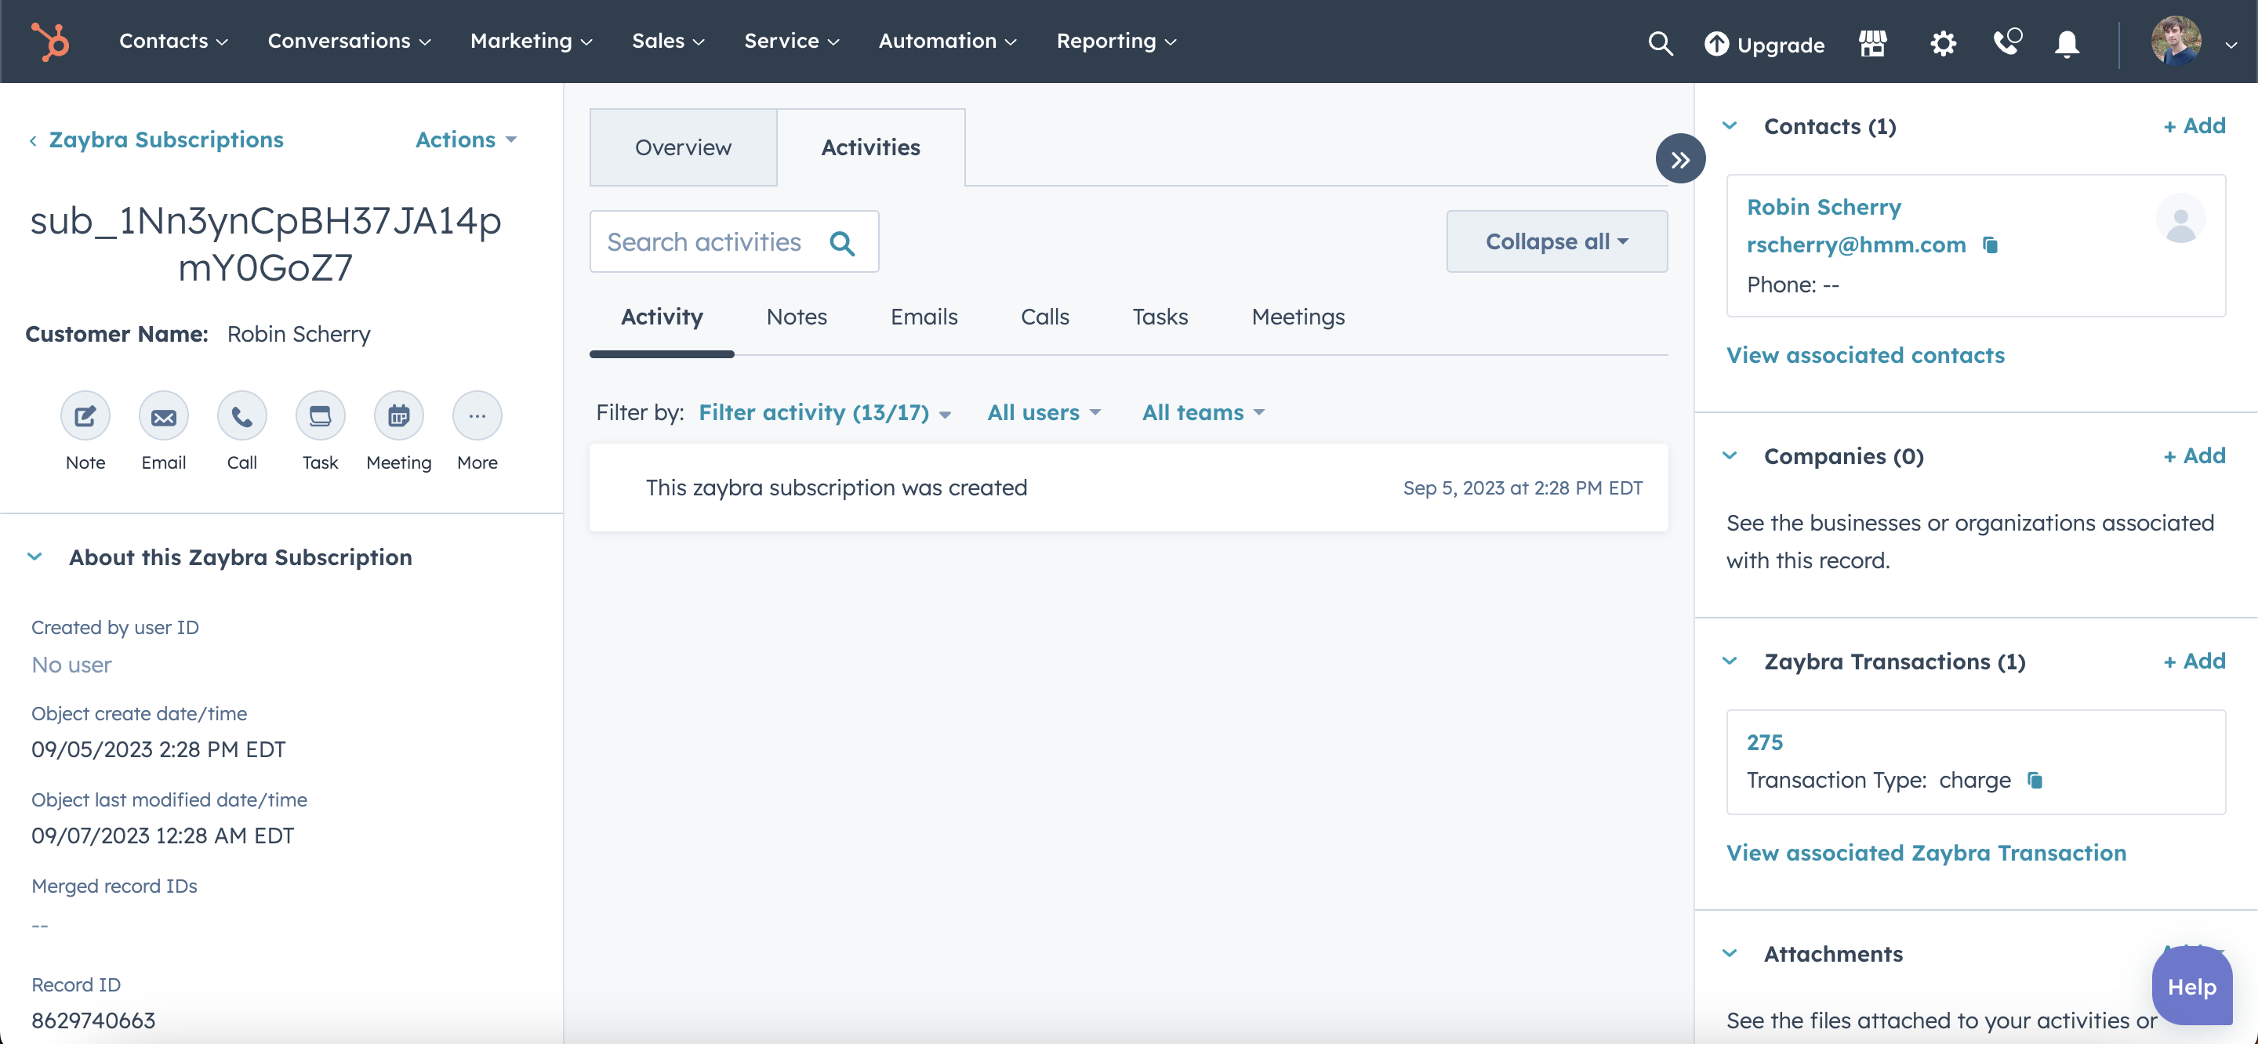Open the All users filter dropdown

(x=1043, y=412)
